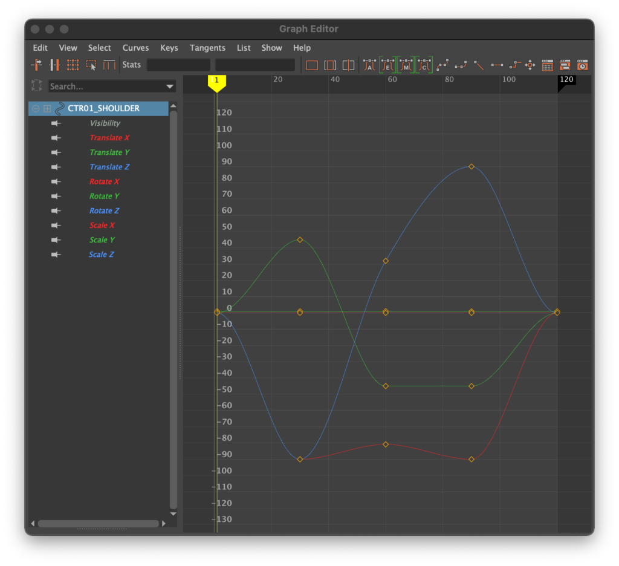Collapse CTR01_SHOULDER with the minus icon
619x566 pixels.
pyautogui.click(x=36, y=109)
